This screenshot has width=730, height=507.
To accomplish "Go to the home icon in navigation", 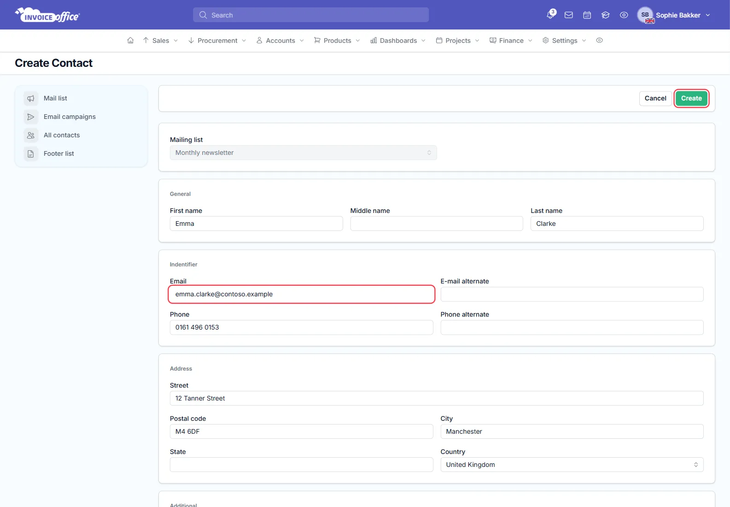I will coord(130,41).
